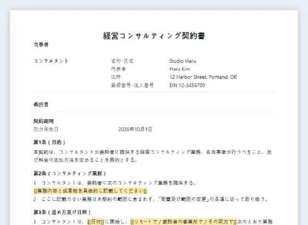308x225 pixels.
Task: Click the コンサルタント party label
Action: pos(51,61)
